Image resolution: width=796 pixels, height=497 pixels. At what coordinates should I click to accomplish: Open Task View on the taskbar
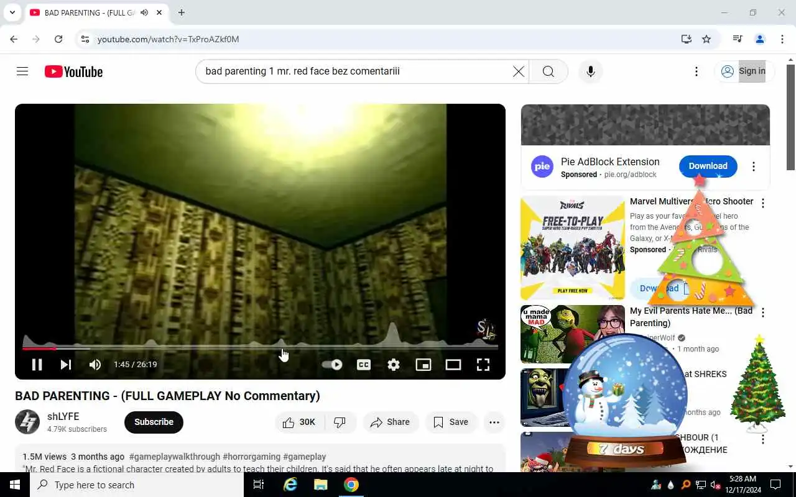pos(259,485)
